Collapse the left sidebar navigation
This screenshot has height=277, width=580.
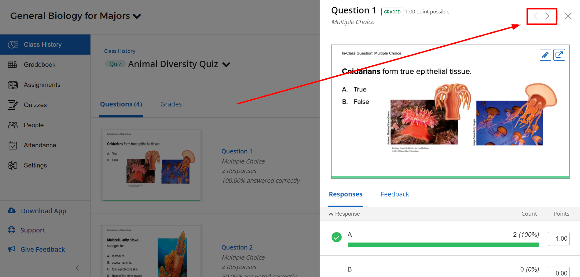77,268
